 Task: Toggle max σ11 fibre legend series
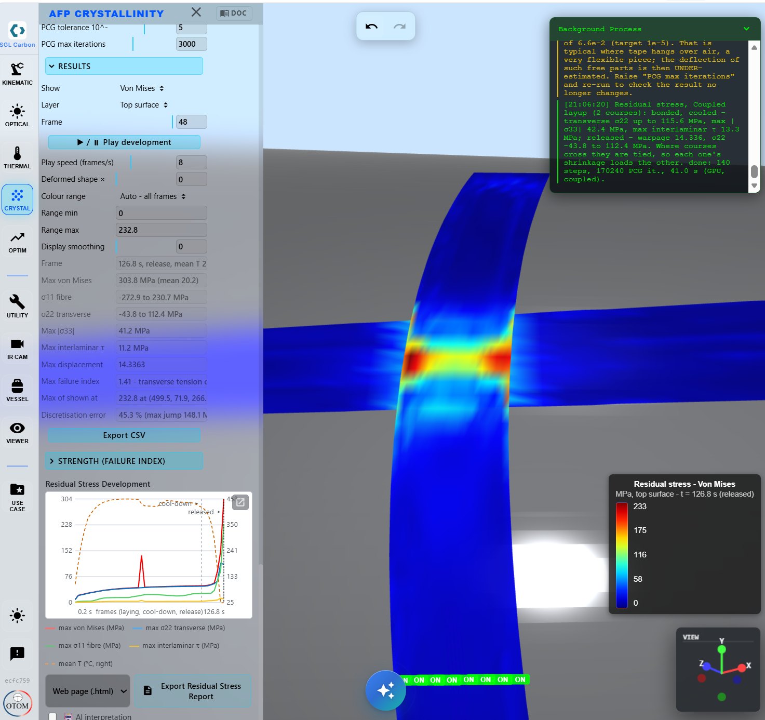point(83,646)
